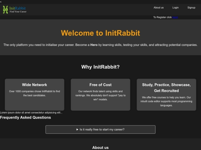Viewport: 201px width, 150px height.
Task: Click the small back arrow at top-left corner
Action: [1, 2]
